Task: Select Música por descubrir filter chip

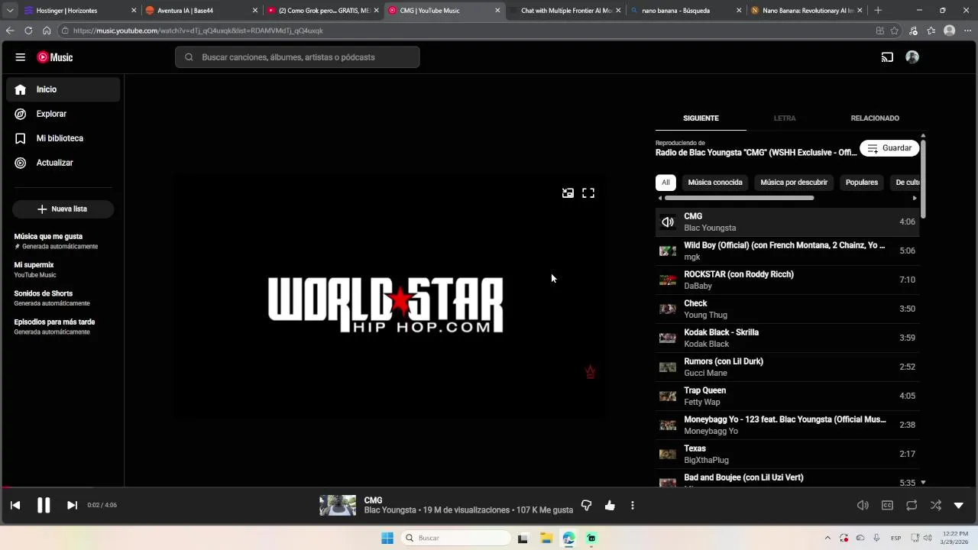Action: pyautogui.click(x=794, y=183)
